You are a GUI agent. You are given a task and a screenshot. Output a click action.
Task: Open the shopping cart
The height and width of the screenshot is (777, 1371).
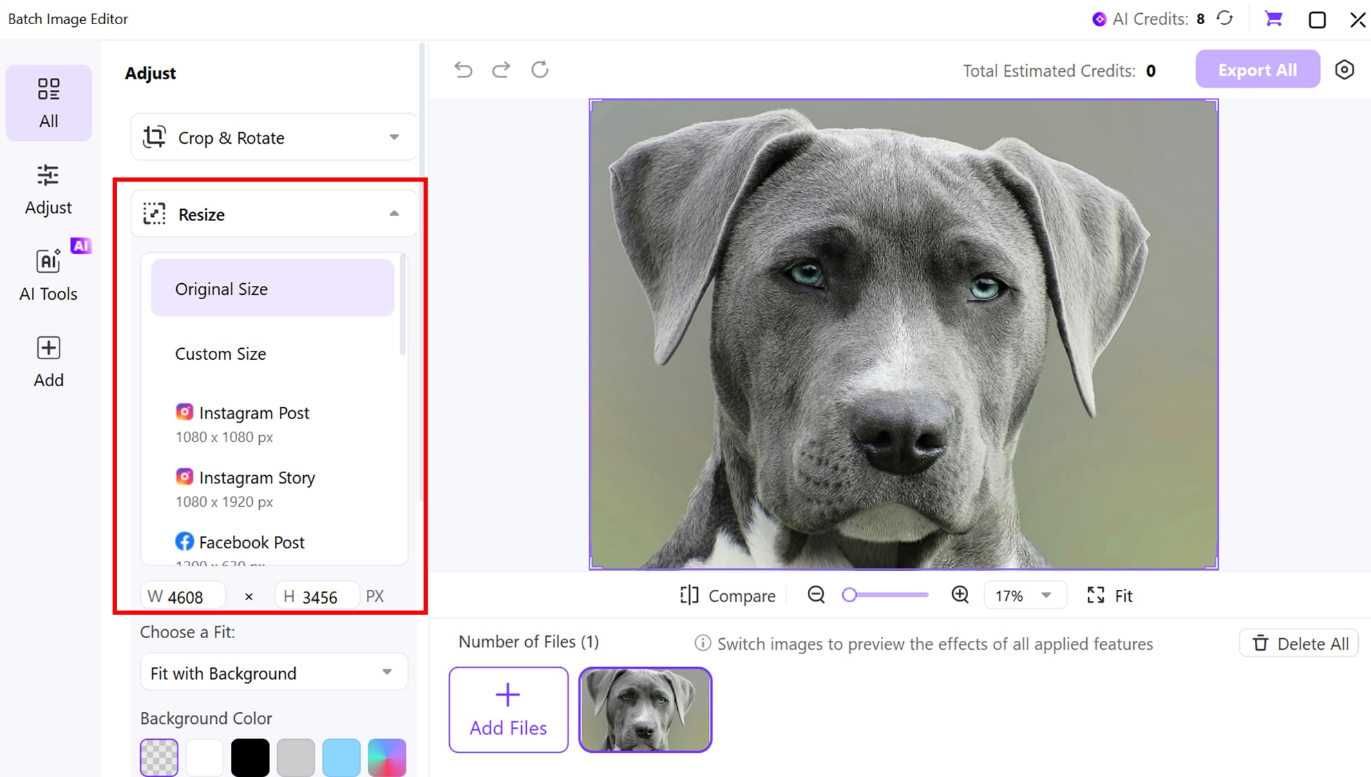point(1274,19)
